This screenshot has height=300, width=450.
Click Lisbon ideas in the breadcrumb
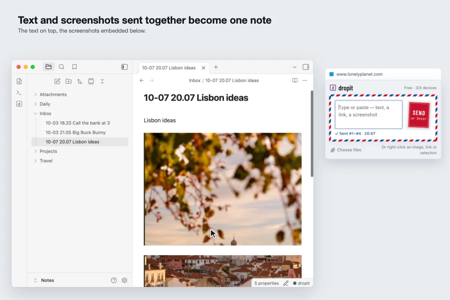click(x=232, y=80)
